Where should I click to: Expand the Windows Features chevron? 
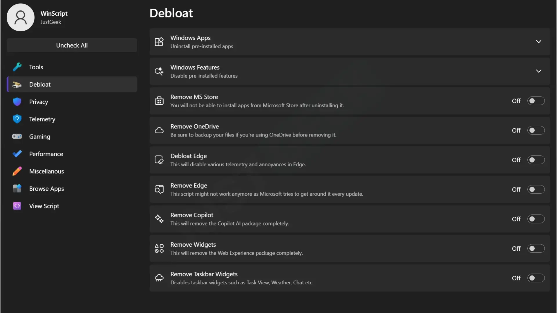coord(539,71)
